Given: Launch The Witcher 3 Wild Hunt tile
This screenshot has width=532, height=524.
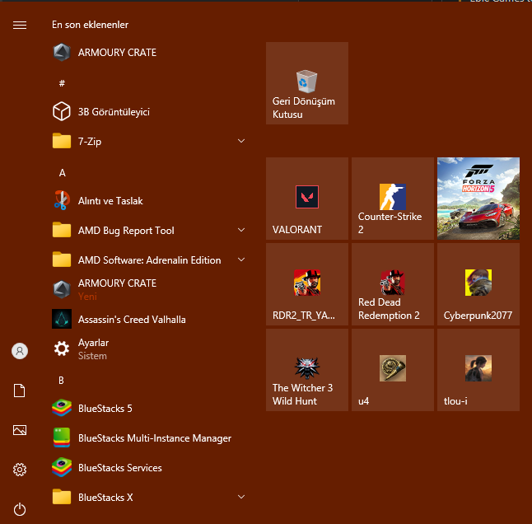Looking at the screenshot, I should pyautogui.click(x=307, y=370).
